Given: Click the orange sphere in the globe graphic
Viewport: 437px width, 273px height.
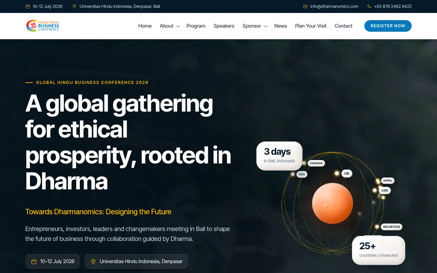Looking at the screenshot, I should (x=333, y=203).
